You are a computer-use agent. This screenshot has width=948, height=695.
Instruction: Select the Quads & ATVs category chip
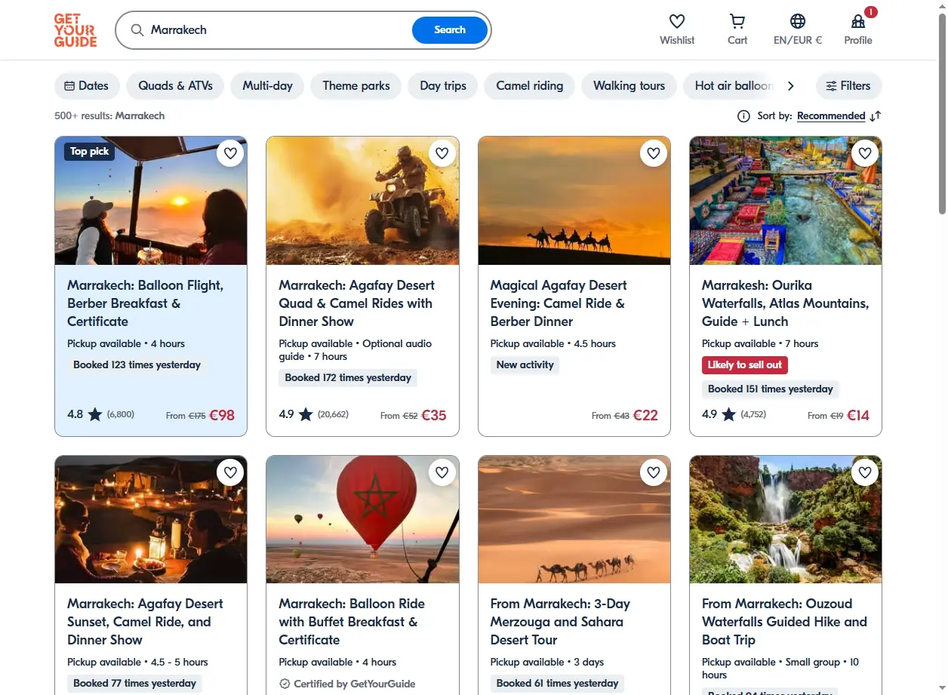point(175,86)
